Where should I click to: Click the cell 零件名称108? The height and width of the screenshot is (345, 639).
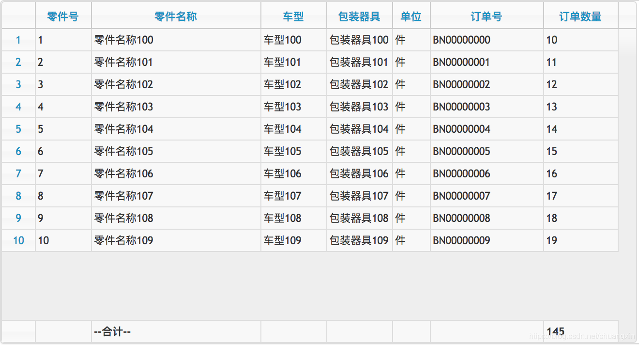(x=176, y=218)
